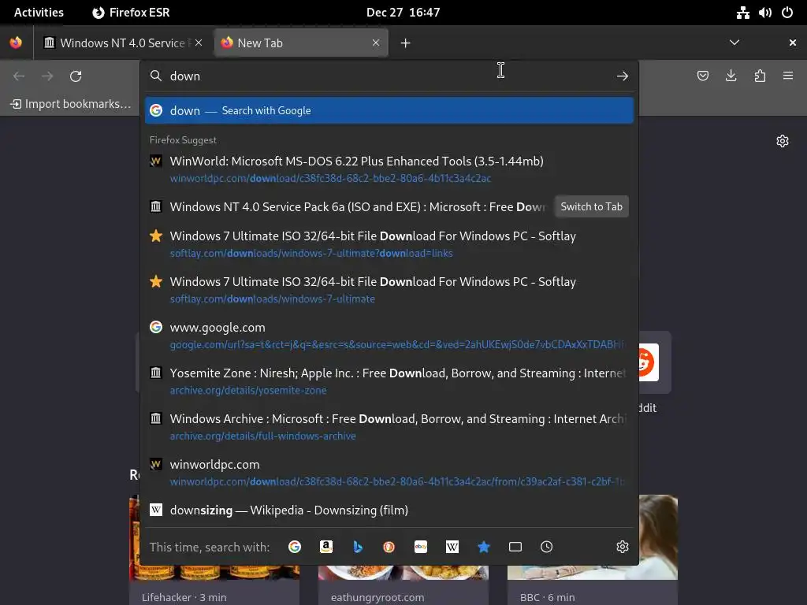The image size is (807, 605).
Task: Click Import bookmarks in the toolbar
Action: coord(70,104)
